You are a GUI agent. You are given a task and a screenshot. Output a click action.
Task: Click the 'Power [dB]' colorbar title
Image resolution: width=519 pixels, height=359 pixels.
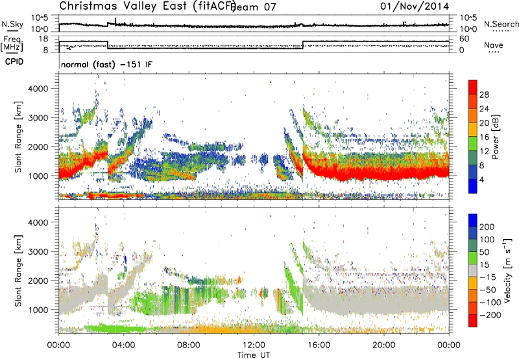click(496, 137)
